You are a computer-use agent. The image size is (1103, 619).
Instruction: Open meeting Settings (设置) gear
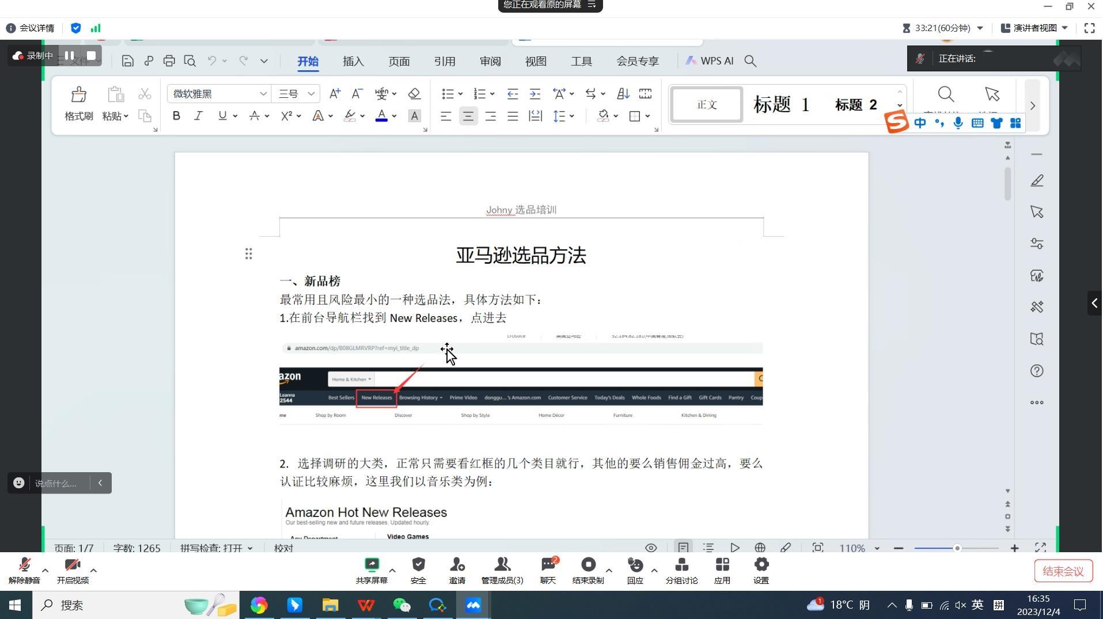point(761,571)
